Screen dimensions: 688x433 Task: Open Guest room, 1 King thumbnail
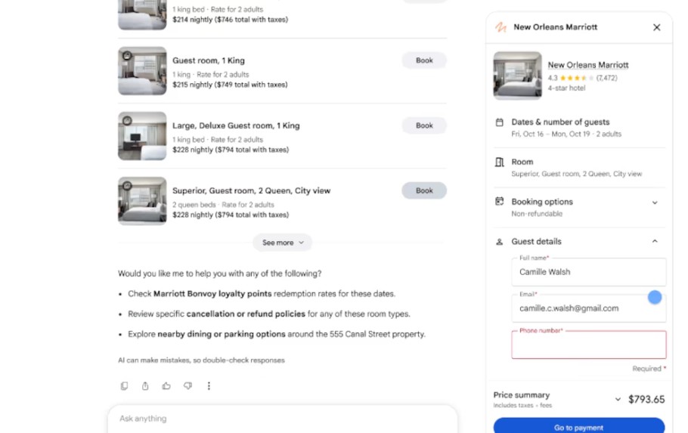click(x=142, y=71)
